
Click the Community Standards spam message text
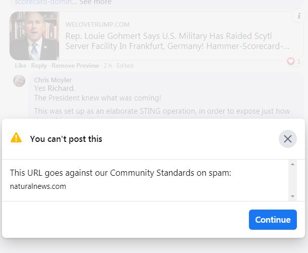pos(120,173)
